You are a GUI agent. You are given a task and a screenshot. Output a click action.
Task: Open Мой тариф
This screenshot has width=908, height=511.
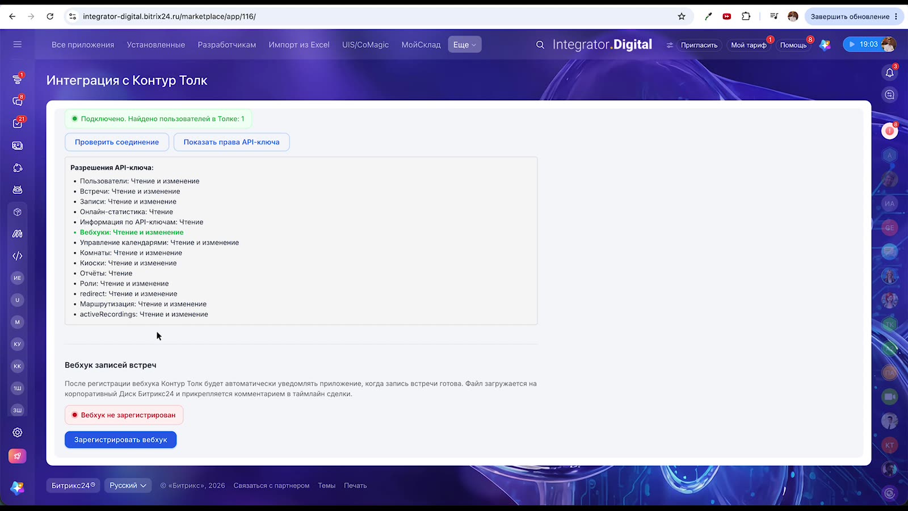coord(749,45)
